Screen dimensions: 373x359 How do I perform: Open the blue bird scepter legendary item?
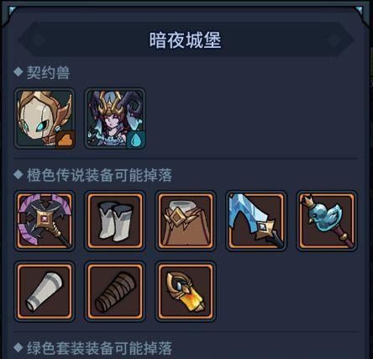(x=327, y=220)
